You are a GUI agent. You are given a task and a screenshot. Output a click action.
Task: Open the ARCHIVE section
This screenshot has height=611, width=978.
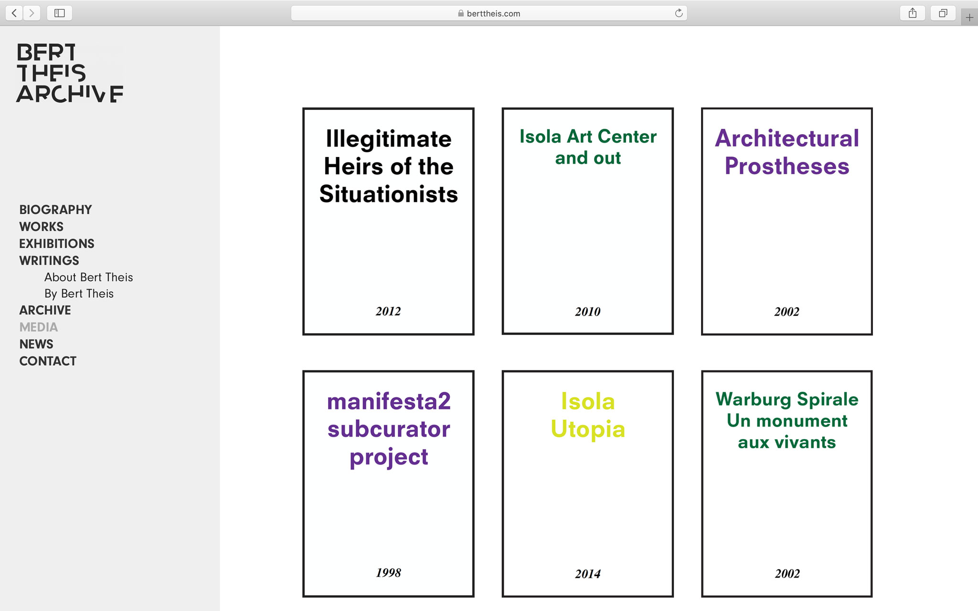click(x=45, y=310)
